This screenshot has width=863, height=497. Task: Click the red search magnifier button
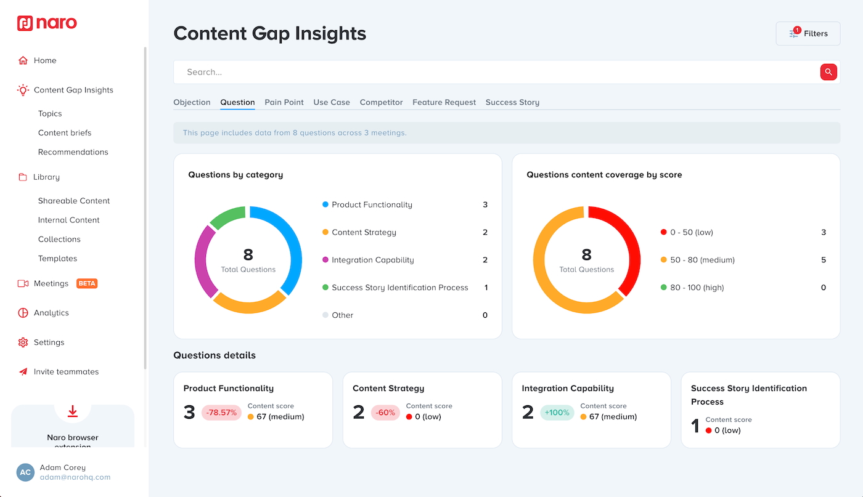click(828, 71)
